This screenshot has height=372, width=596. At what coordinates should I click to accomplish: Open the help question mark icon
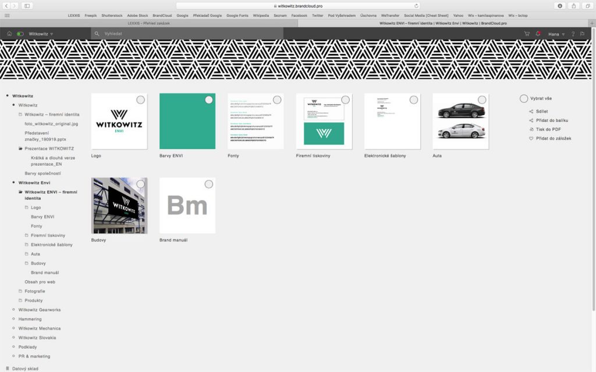point(573,34)
